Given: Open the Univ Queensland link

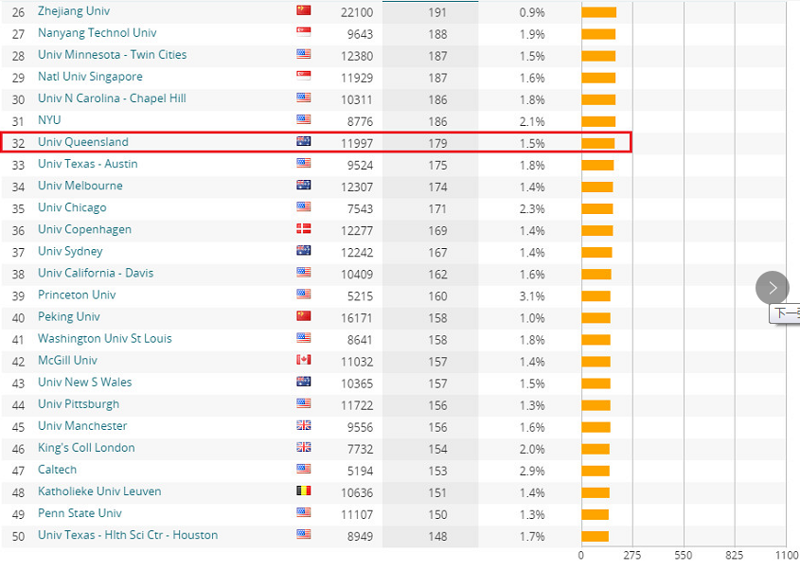Looking at the screenshot, I should click(83, 142).
